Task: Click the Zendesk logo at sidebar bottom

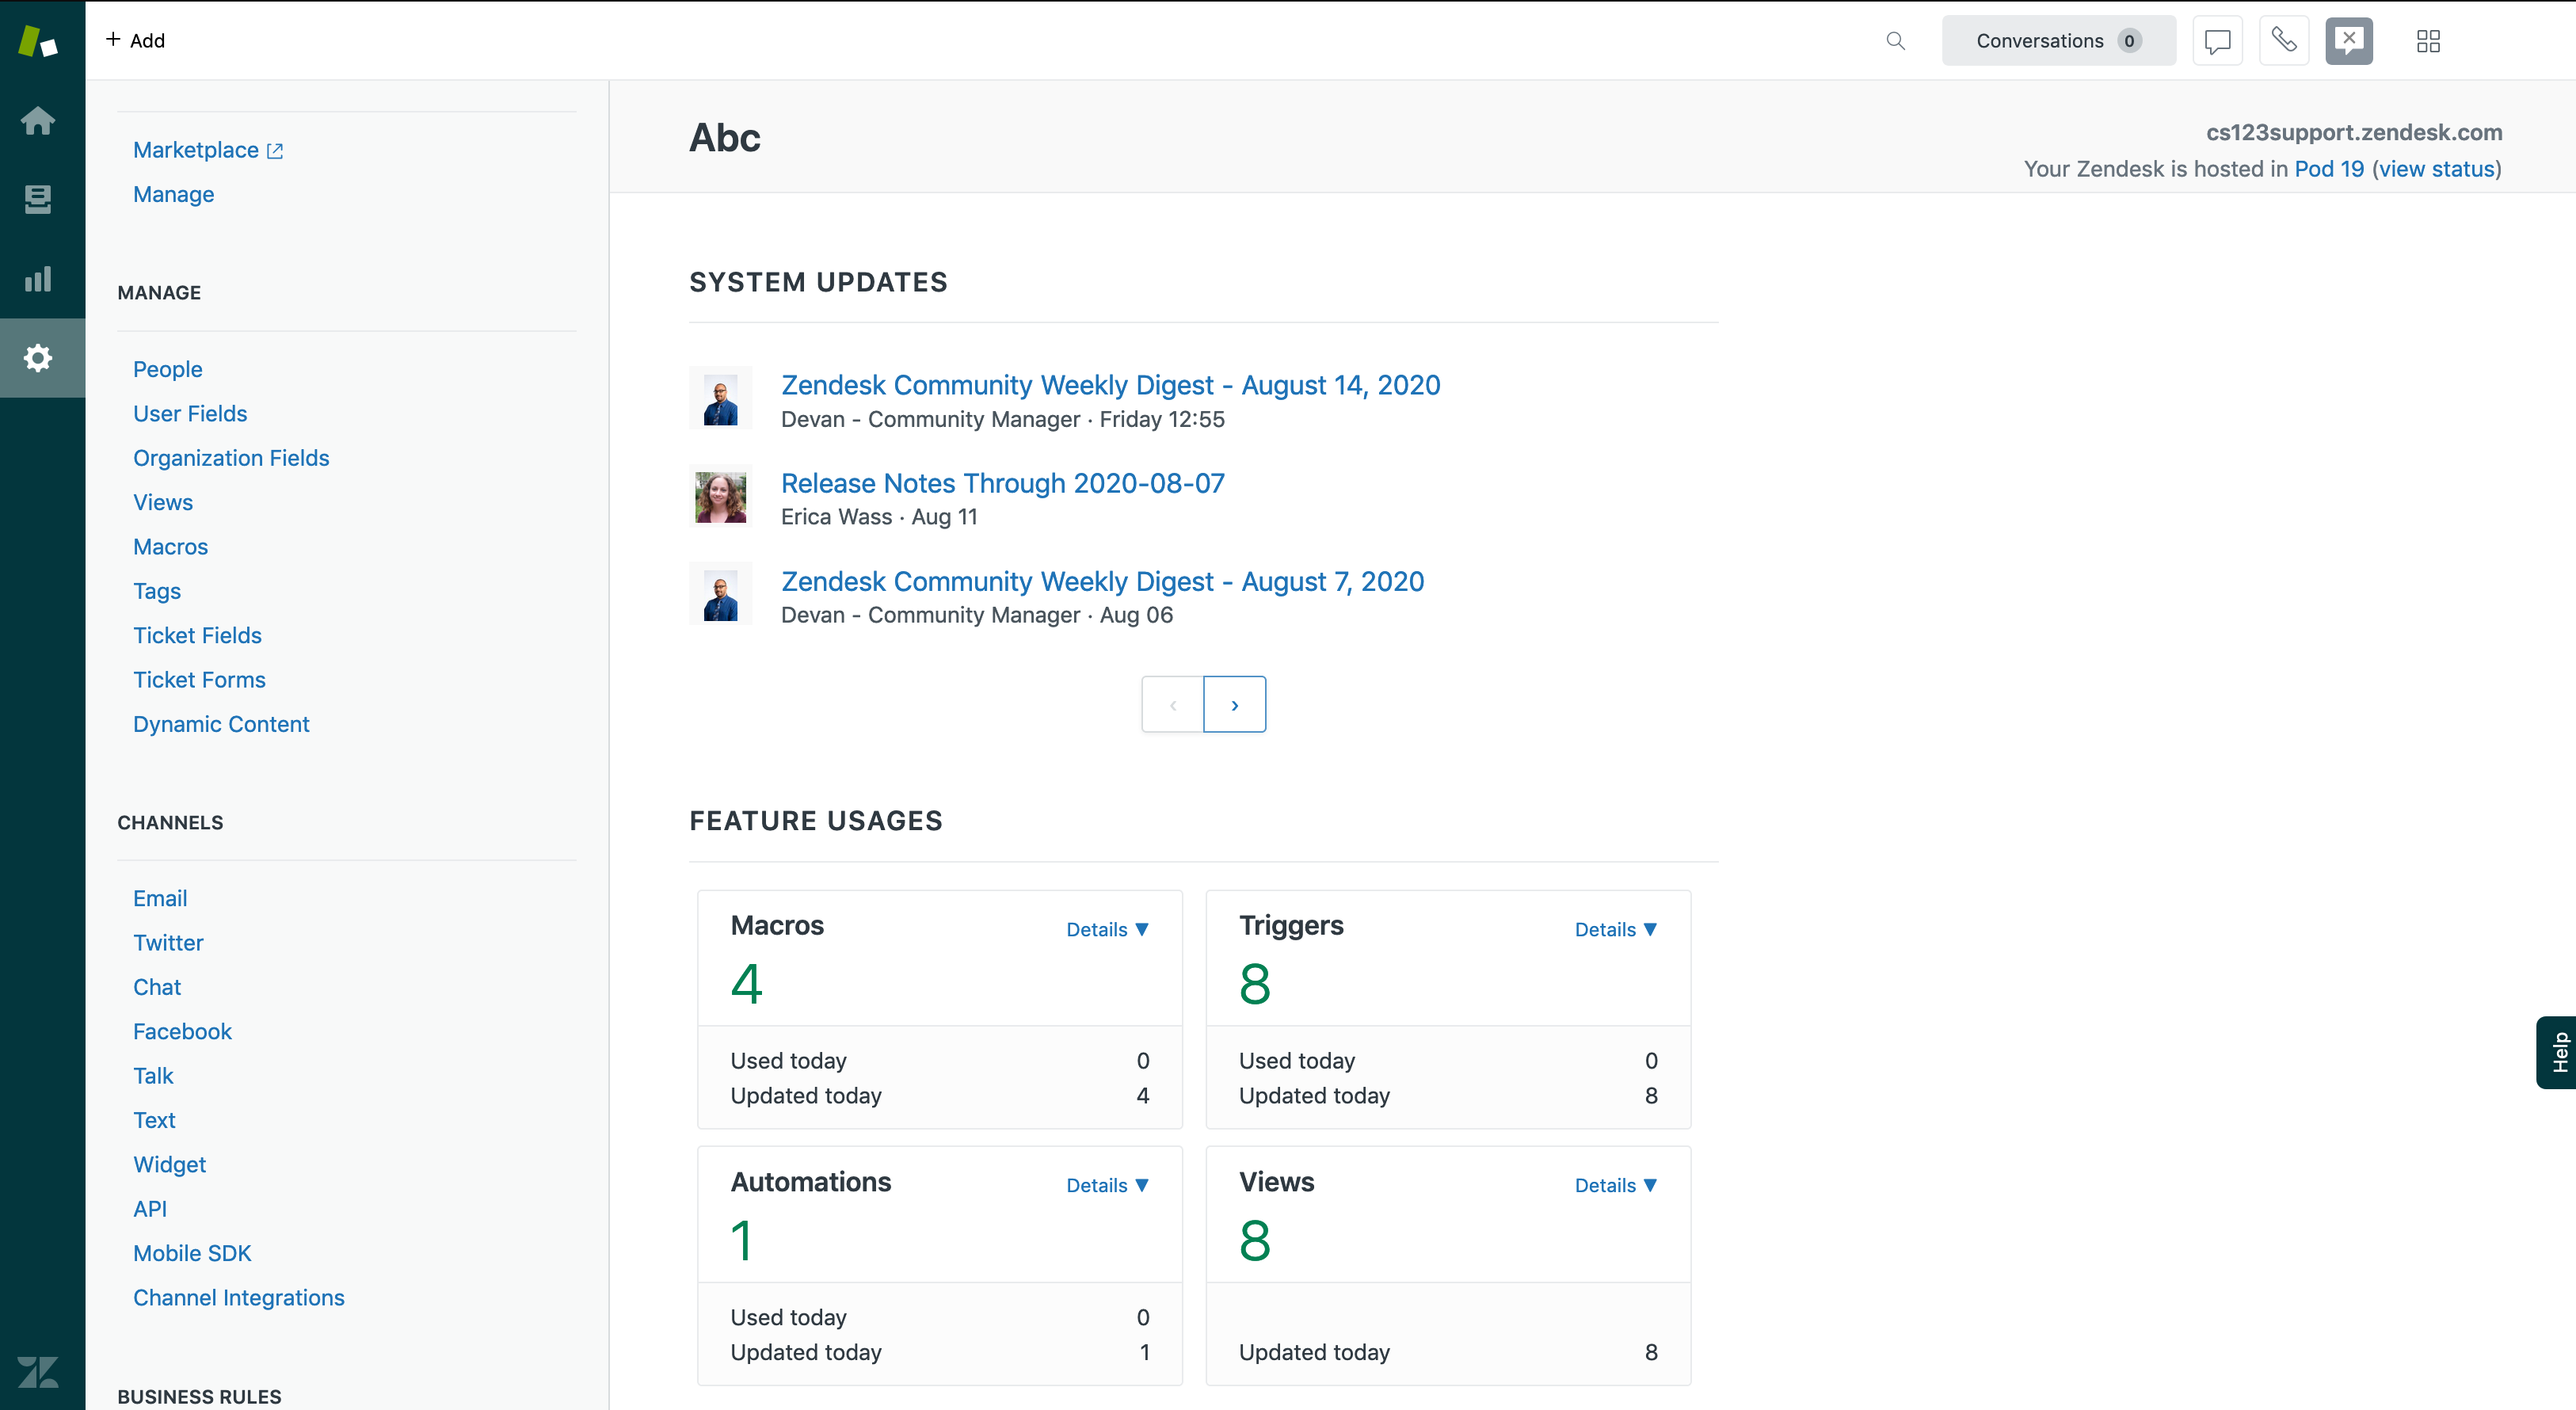Action: coord(38,1372)
